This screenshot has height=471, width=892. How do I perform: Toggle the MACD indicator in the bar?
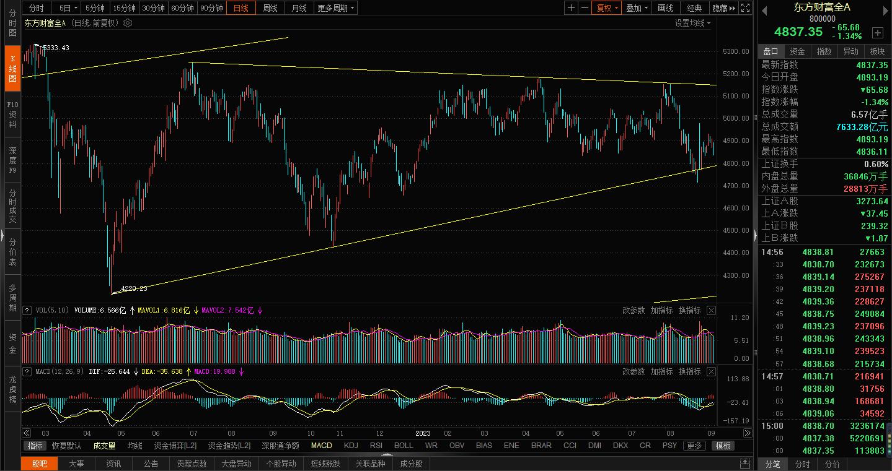pos(322,446)
